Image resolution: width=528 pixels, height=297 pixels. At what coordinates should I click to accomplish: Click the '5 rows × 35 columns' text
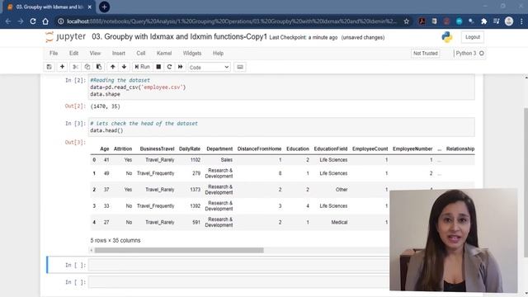[115, 240]
